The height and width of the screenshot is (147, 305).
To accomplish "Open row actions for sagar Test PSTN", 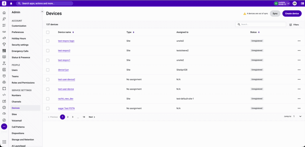I will 299,108.
